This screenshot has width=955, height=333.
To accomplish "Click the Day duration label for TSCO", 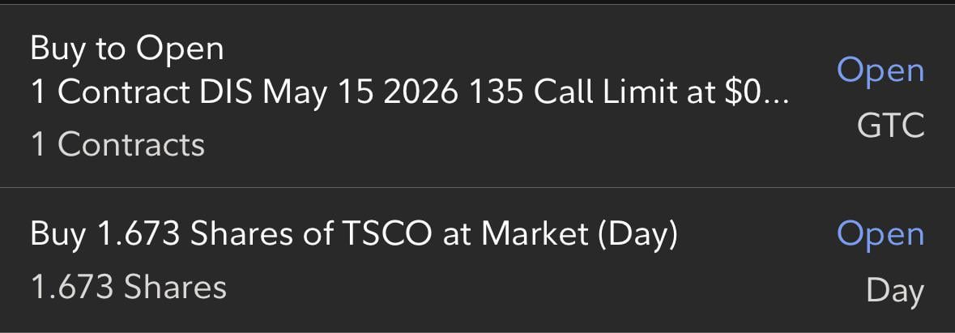I will (x=895, y=290).
